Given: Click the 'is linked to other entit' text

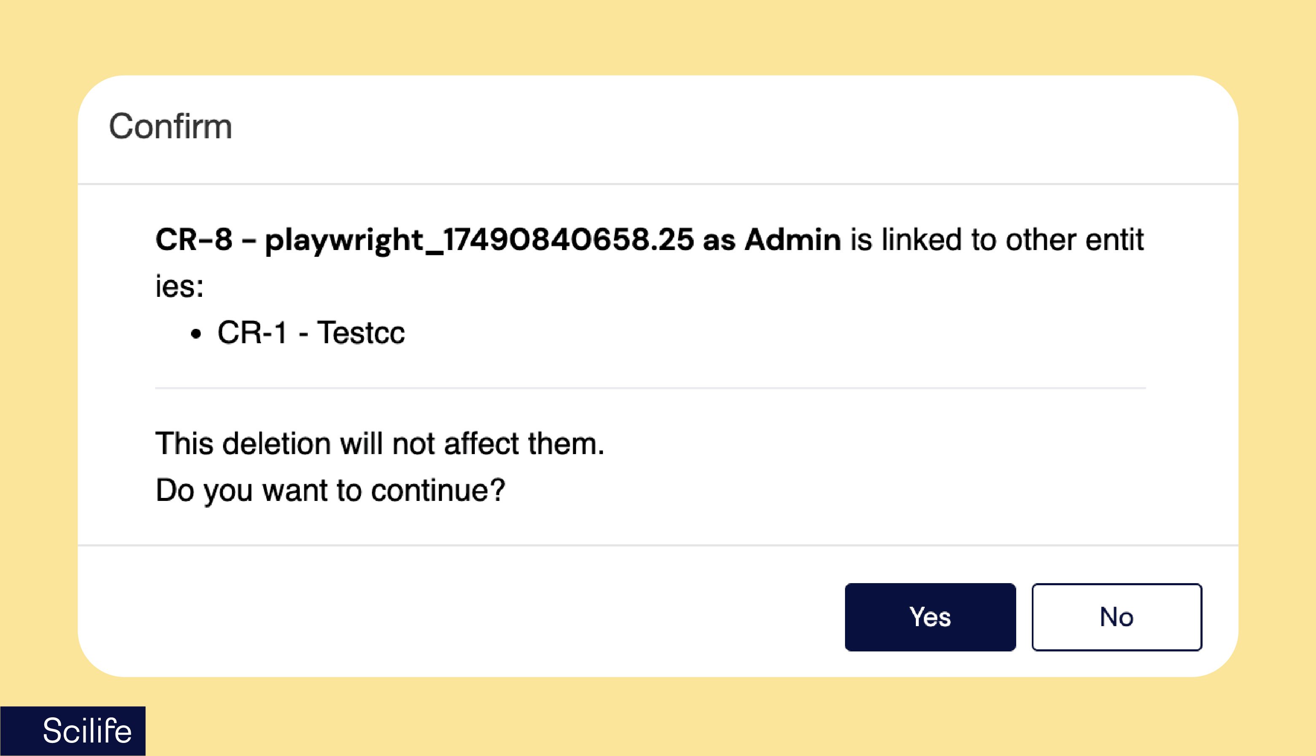Looking at the screenshot, I should click(996, 240).
